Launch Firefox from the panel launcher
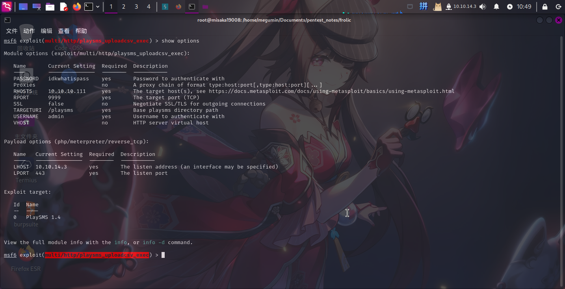This screenshot has width=565, height=289. click(x=76, y=7)
